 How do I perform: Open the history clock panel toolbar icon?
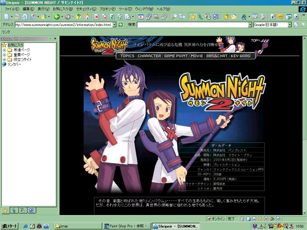(x=208, y=17)
